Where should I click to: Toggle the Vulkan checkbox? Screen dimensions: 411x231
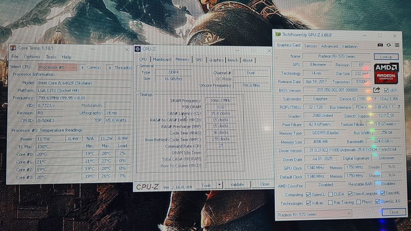tap(308, 203)
